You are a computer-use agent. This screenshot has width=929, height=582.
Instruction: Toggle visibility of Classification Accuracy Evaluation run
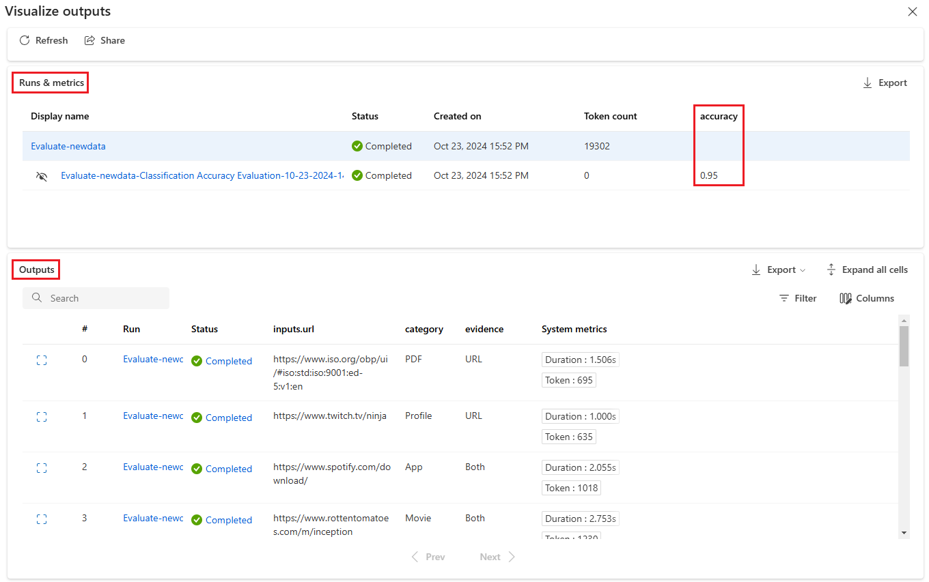(x=42, y=176)
